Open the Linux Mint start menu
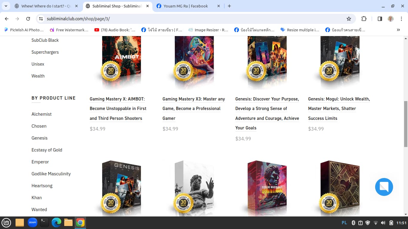Screen dimensions: 408x229 pos(7,222)
